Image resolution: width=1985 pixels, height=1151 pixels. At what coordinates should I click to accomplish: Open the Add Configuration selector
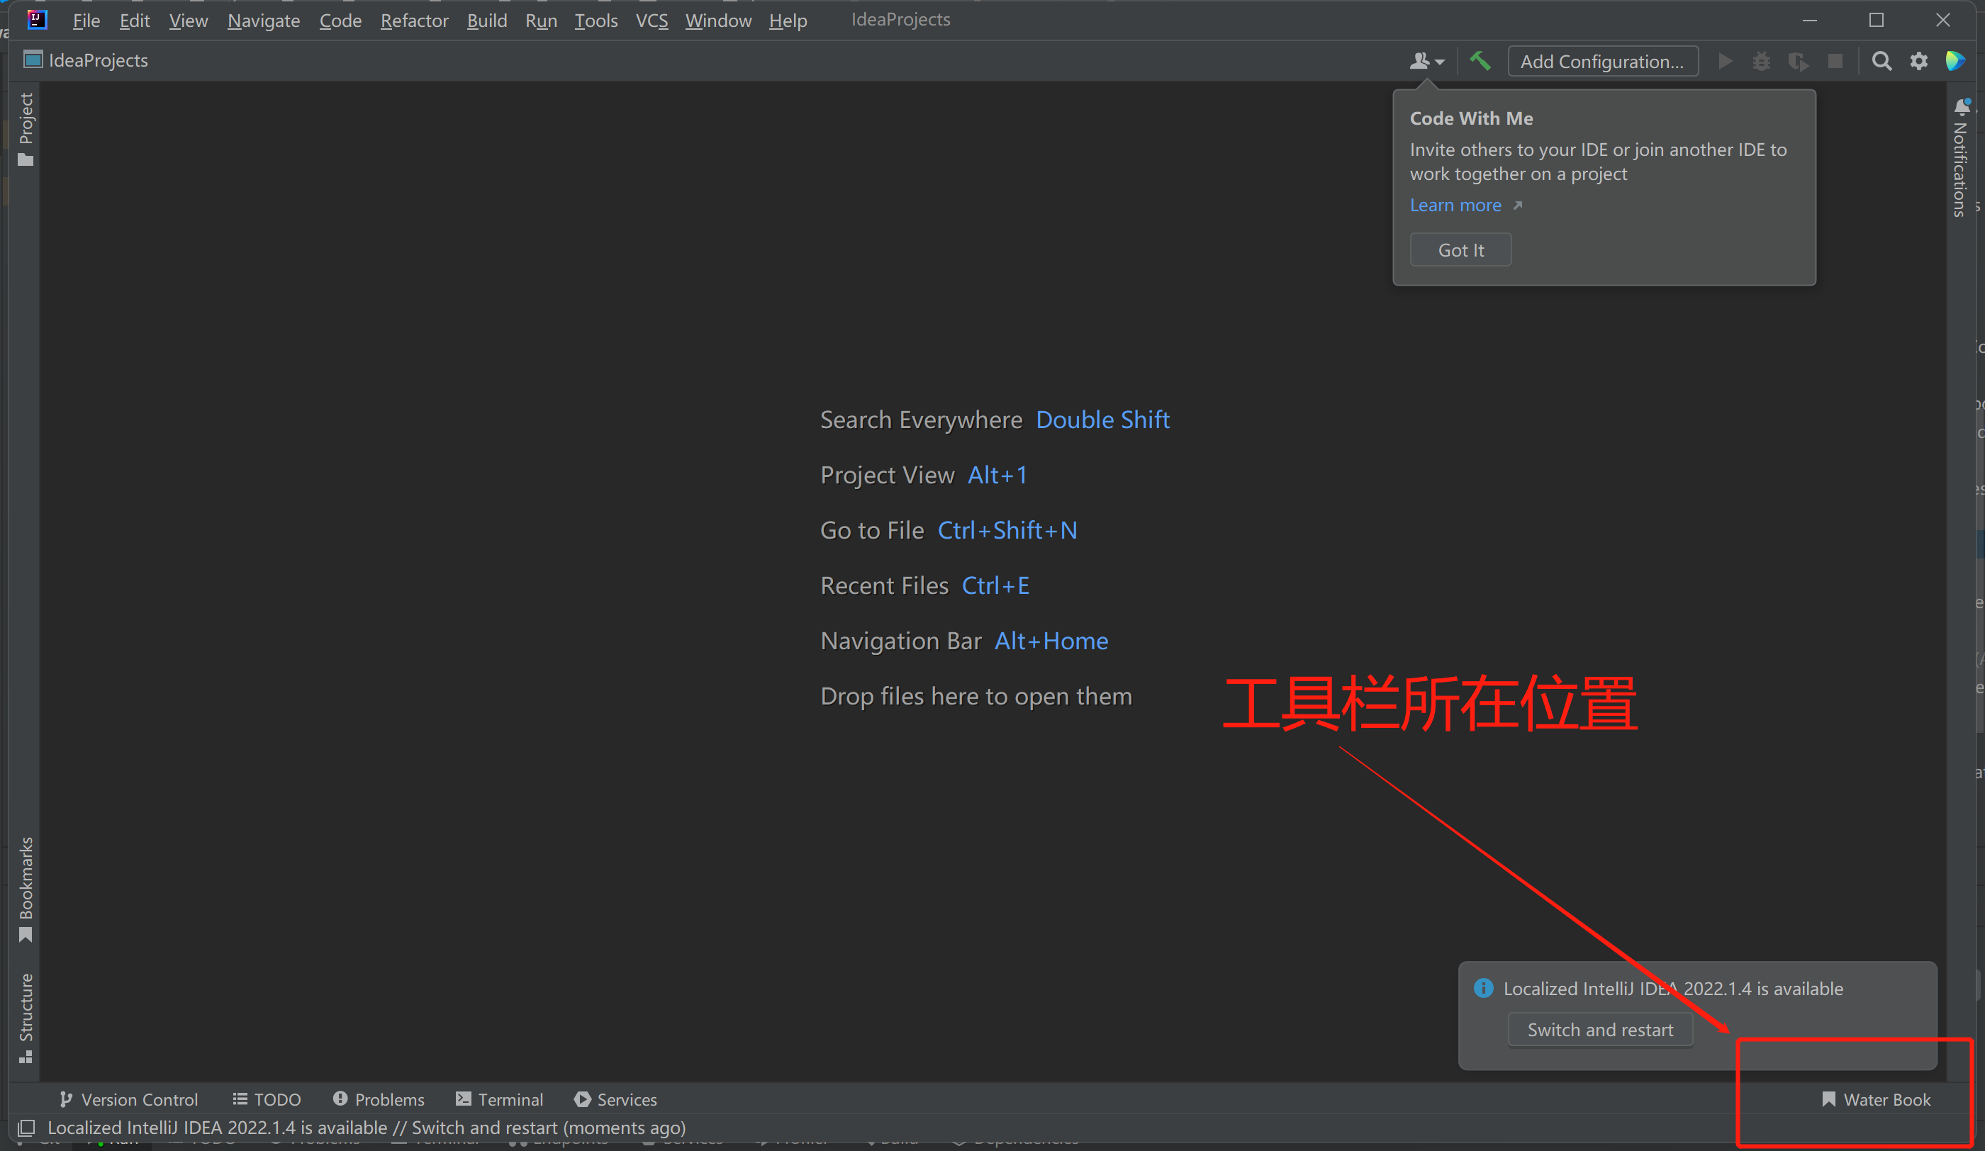(1602, 62)
